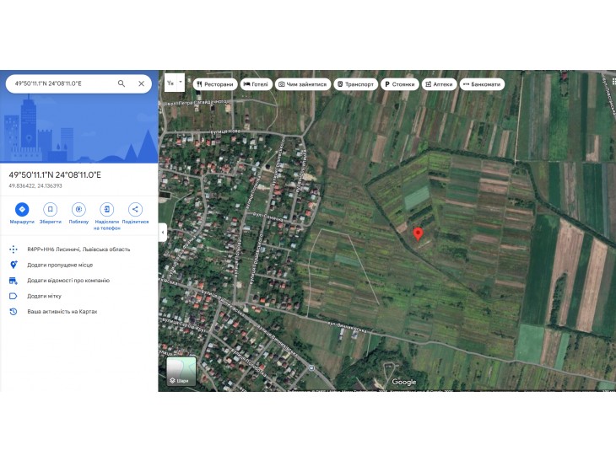Image resolution: width=616 pixels, height=461 pixels.
Task: Open directions with the Маршрути icon
Action: (x=22, y=210)
